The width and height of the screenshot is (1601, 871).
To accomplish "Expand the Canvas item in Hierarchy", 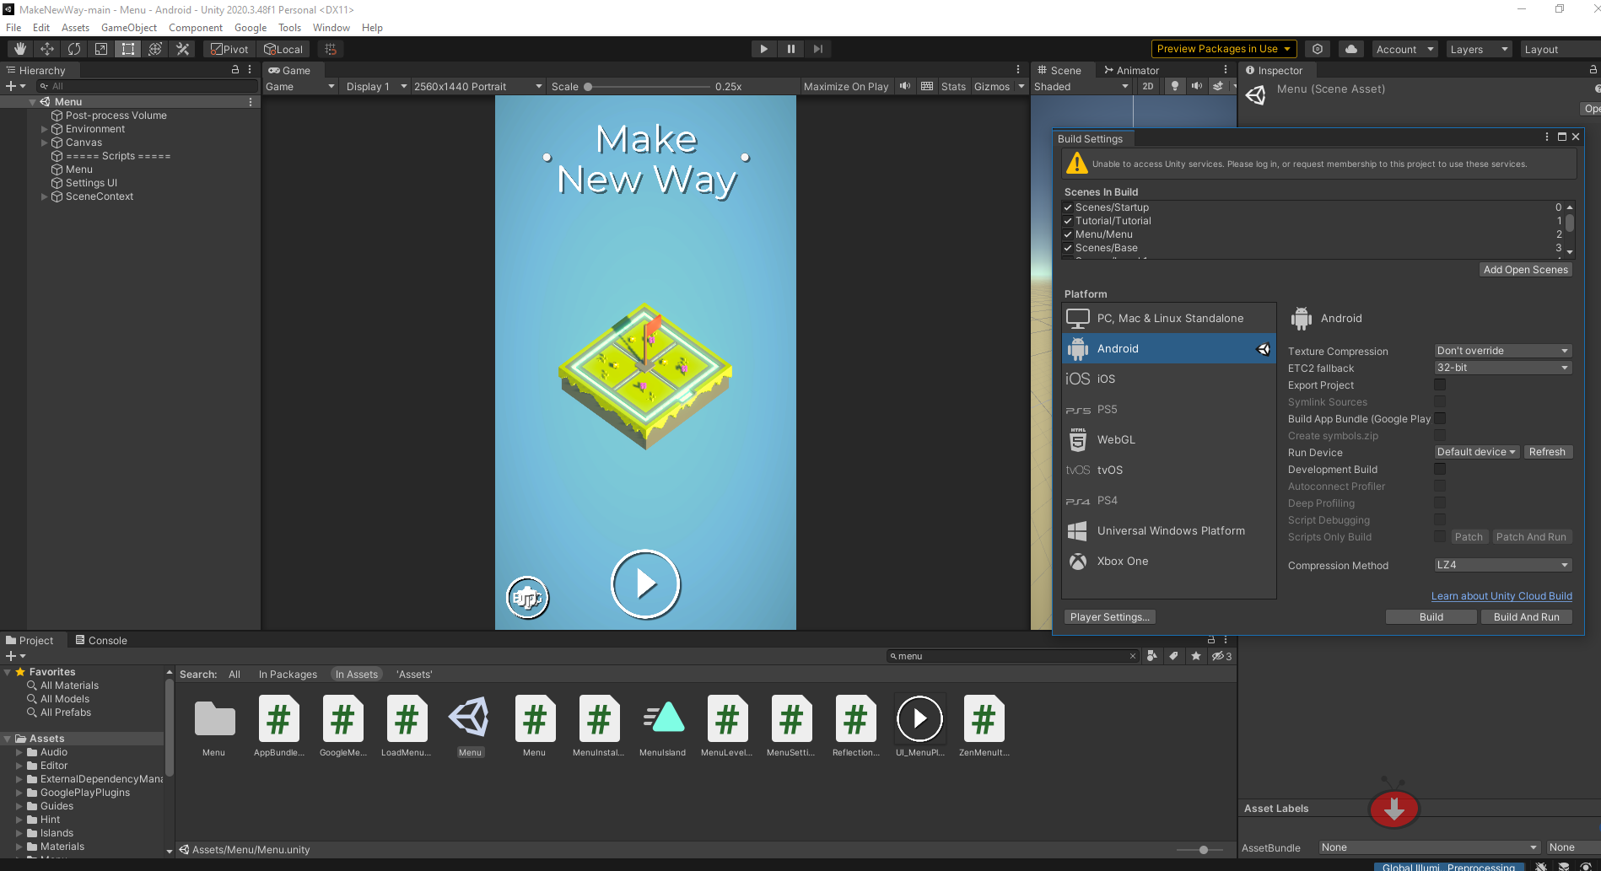I will (44, 142).
